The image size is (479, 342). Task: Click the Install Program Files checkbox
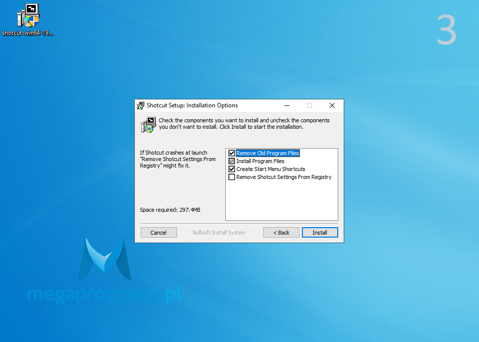(232, 161)
